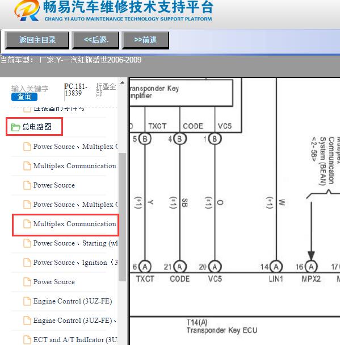This screenshot has width=340, height=345.
Task: Click connector pin 16 A labelled MPX2
Action: (x=311, y=267)
